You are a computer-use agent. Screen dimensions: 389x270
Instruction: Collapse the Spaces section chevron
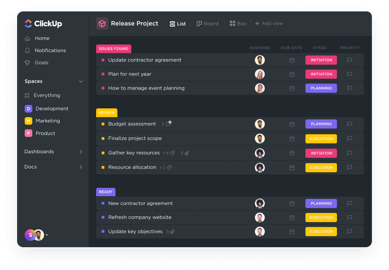coord(81,81)
